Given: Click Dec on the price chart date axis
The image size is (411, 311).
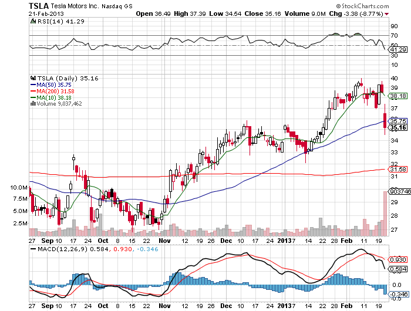Looking at the screenshot, I should pyautogui.click(x=226, y=241).
